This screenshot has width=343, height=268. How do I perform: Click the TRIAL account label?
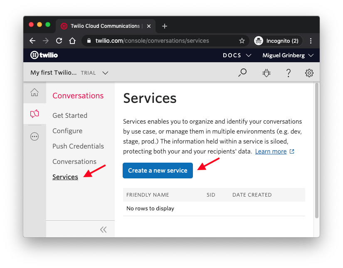[89, 73]
